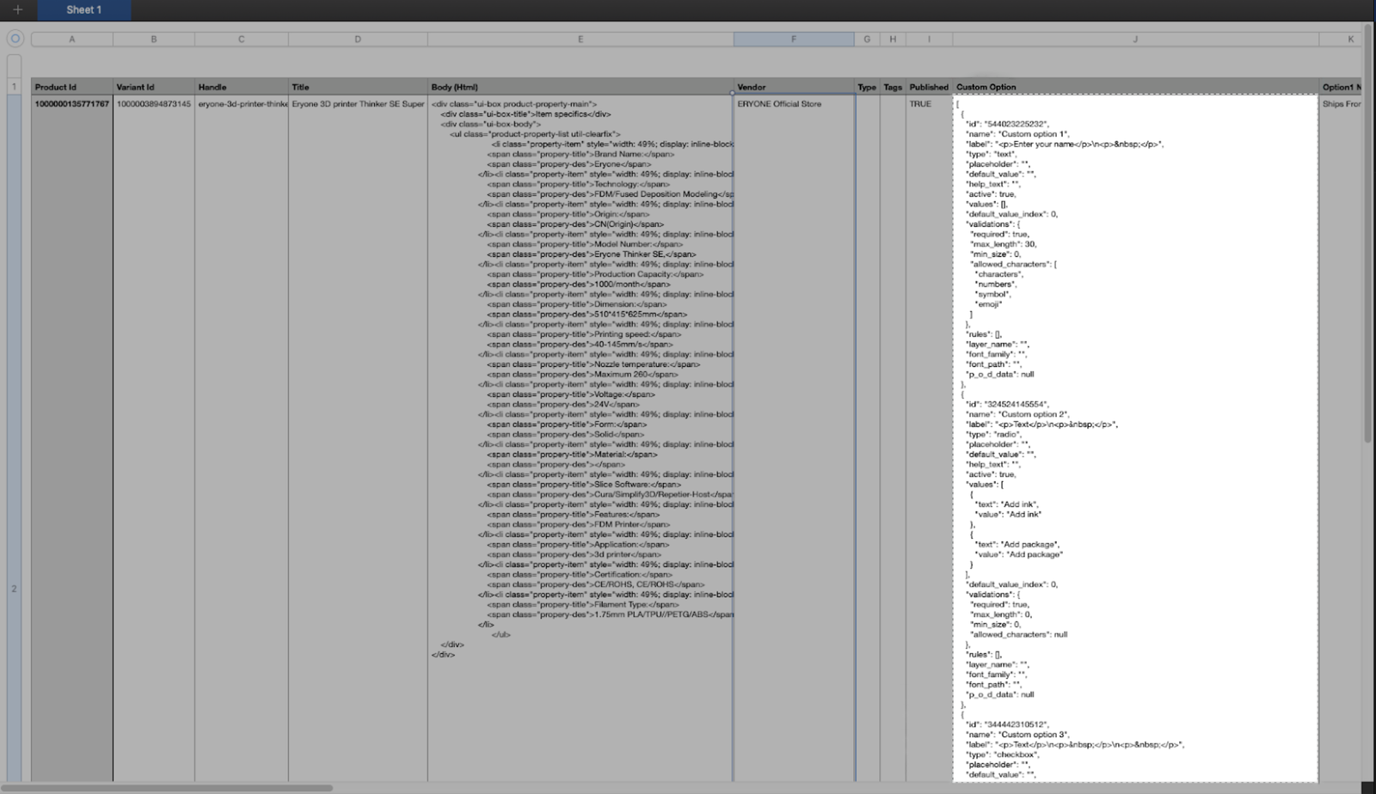
Task: Click the "Custom Option" header cell
Action: [x=1135, y=87]
